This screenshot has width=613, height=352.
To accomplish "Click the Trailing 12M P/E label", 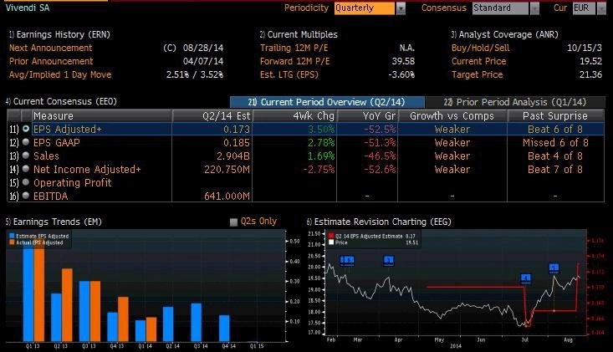I will point(294,48).
